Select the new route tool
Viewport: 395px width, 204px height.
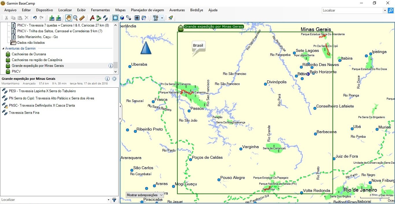[x=99, y=18]
